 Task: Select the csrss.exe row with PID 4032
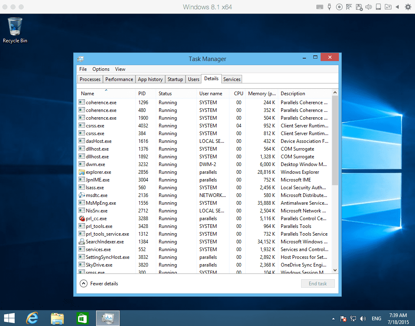click(204, 126)
